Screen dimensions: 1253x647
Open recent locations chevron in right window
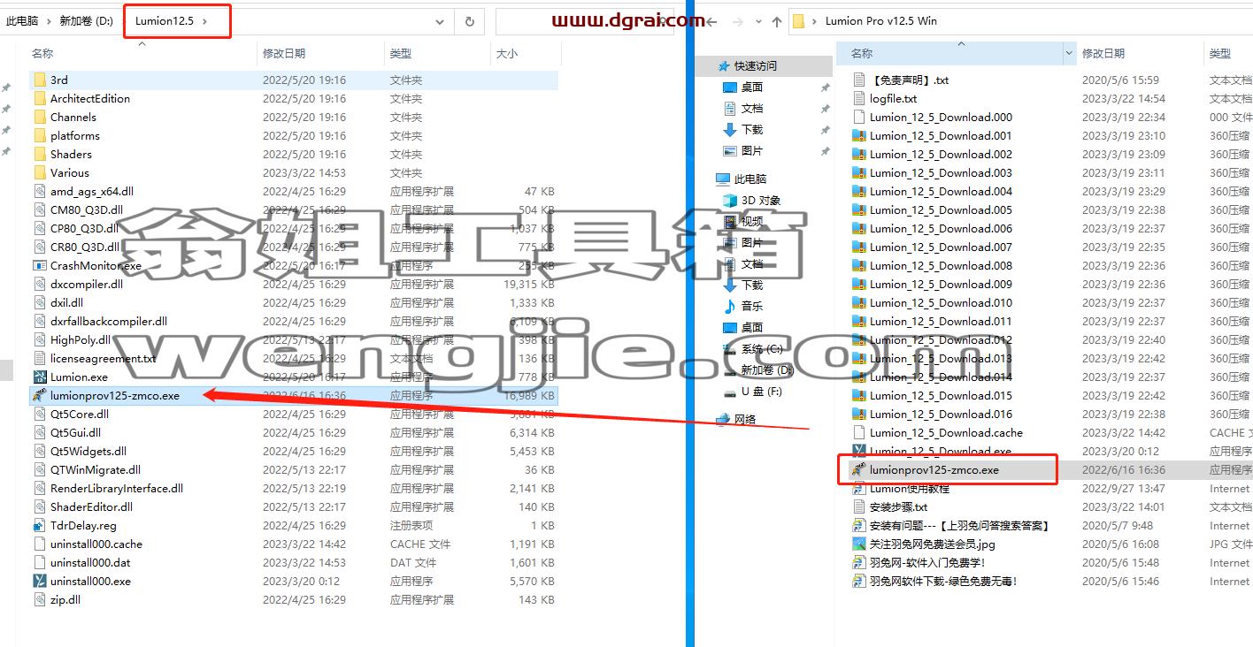click(757, 21)
